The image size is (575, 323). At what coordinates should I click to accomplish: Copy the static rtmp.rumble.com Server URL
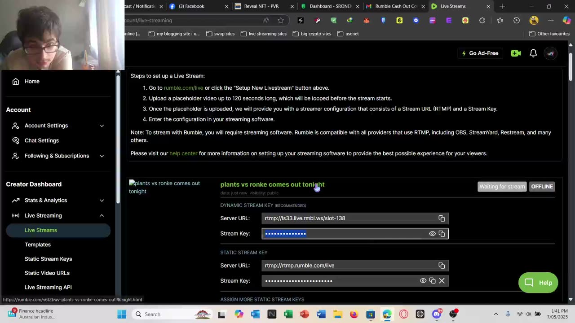442,266
